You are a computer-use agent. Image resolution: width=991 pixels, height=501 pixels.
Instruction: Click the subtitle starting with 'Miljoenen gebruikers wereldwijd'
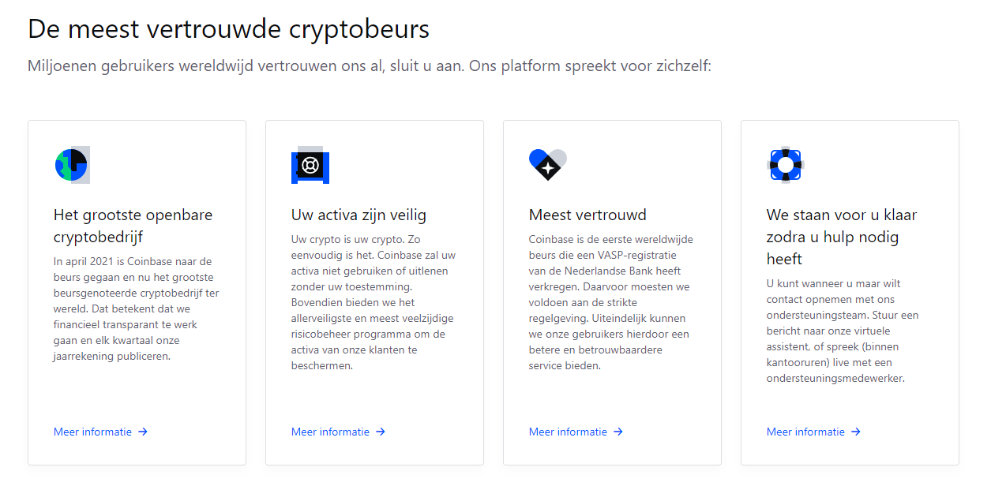coord(370,65)
